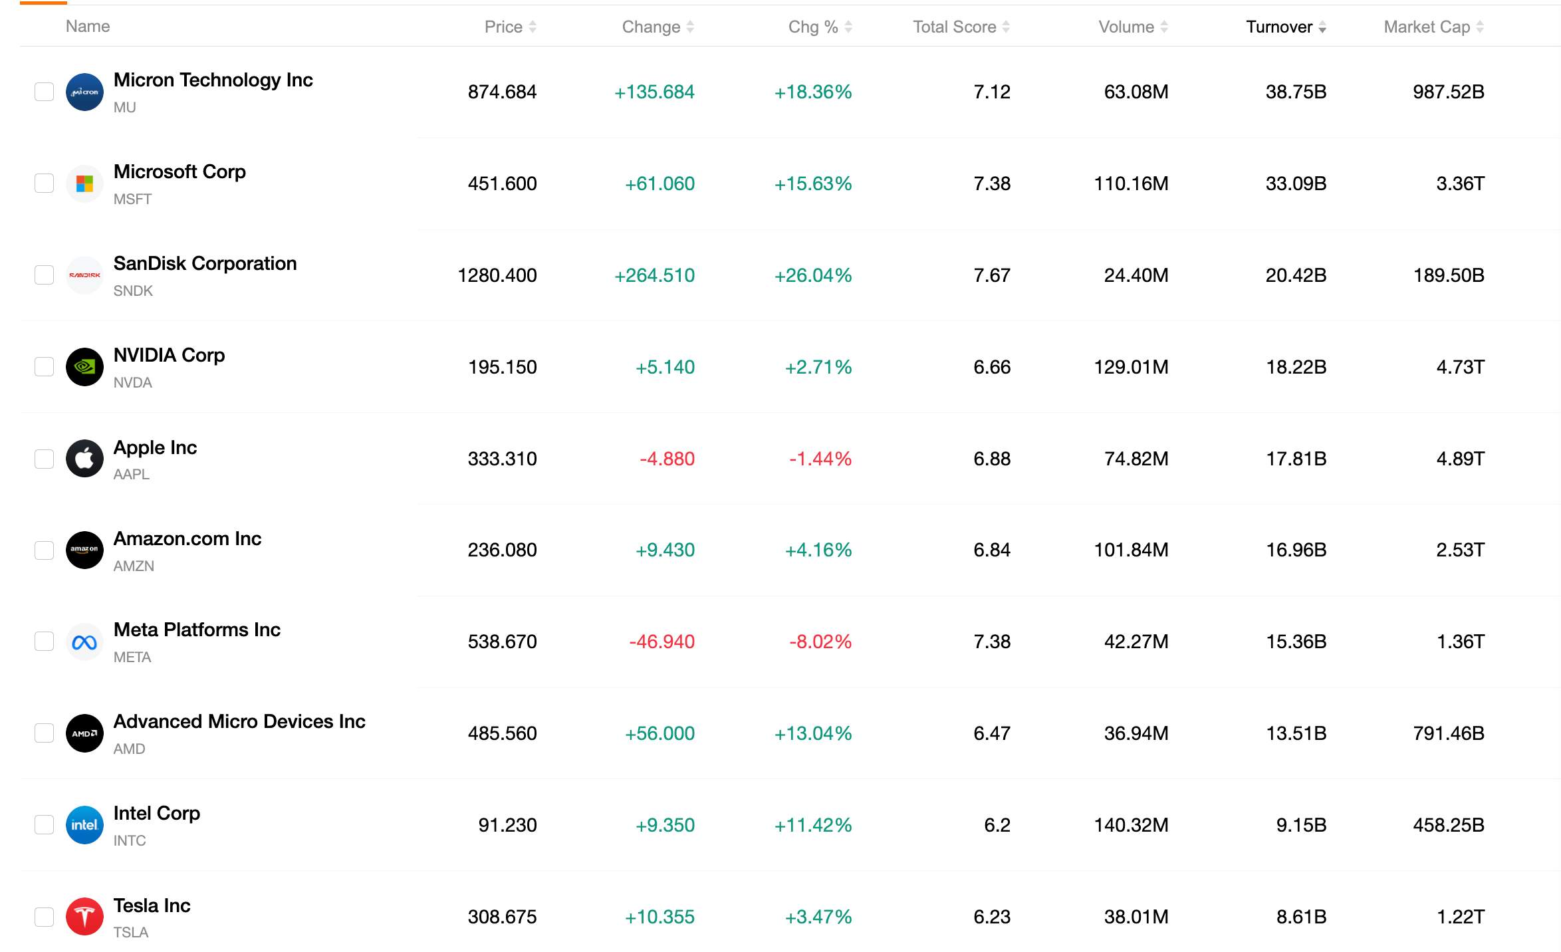Sort by Chg % column arrows

848,27
